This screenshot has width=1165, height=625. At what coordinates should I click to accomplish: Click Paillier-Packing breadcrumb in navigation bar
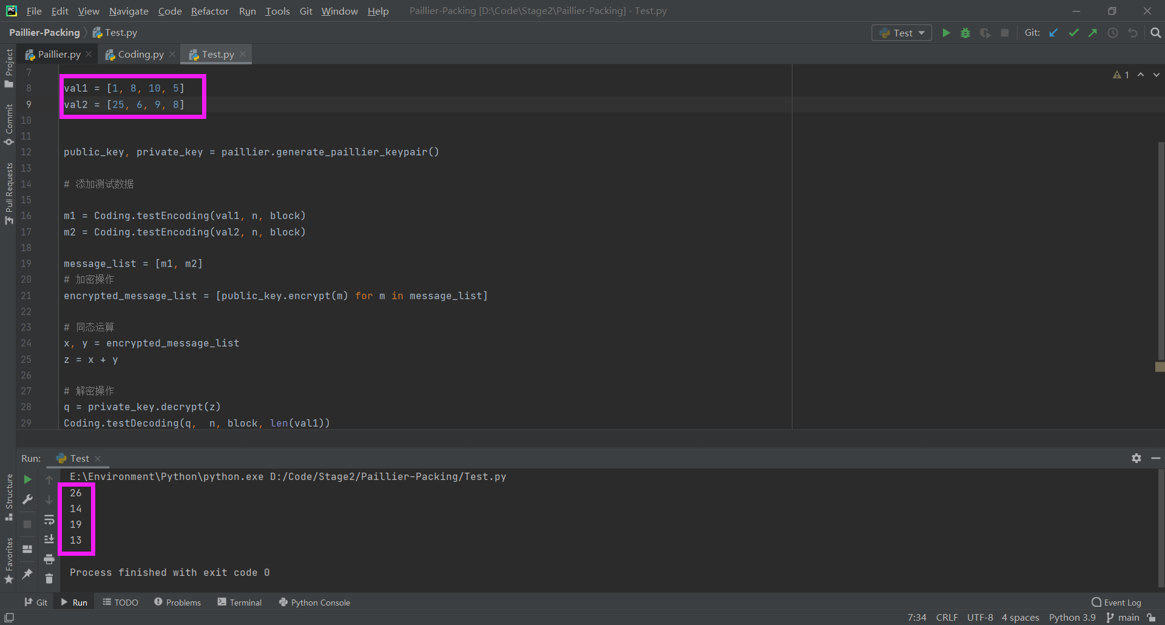click(44, 33)
